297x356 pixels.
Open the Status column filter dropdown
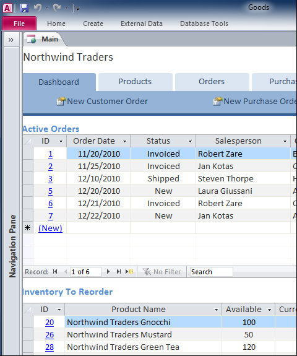click(190, 141)
